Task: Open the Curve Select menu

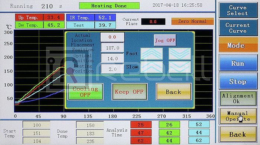Action: click(238, 10)
